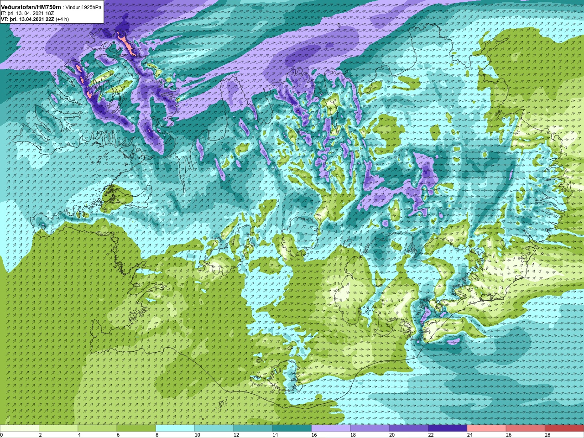Click the '(+4 h)' forecast offset text
This screenshot has width=584, height=438.
point(62,19)
